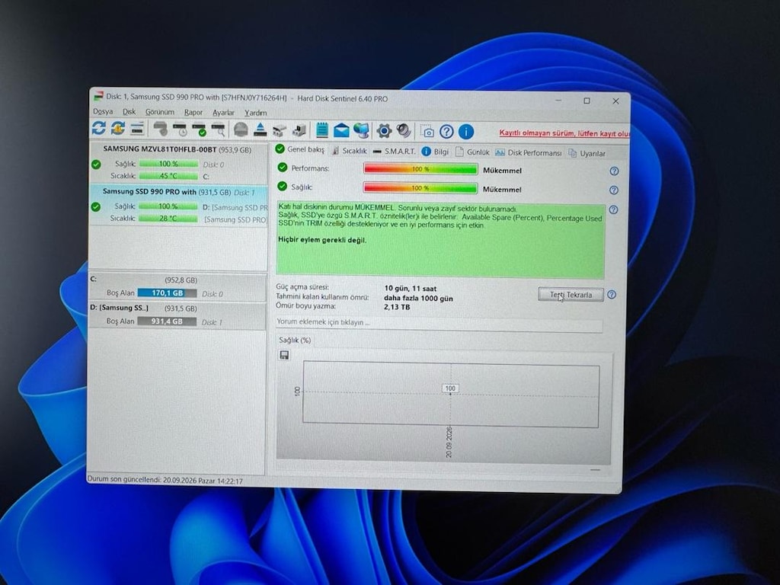Click the 45 °C temperature bar
The height and width of the screenshot is (585, 780).
point(168,176)
